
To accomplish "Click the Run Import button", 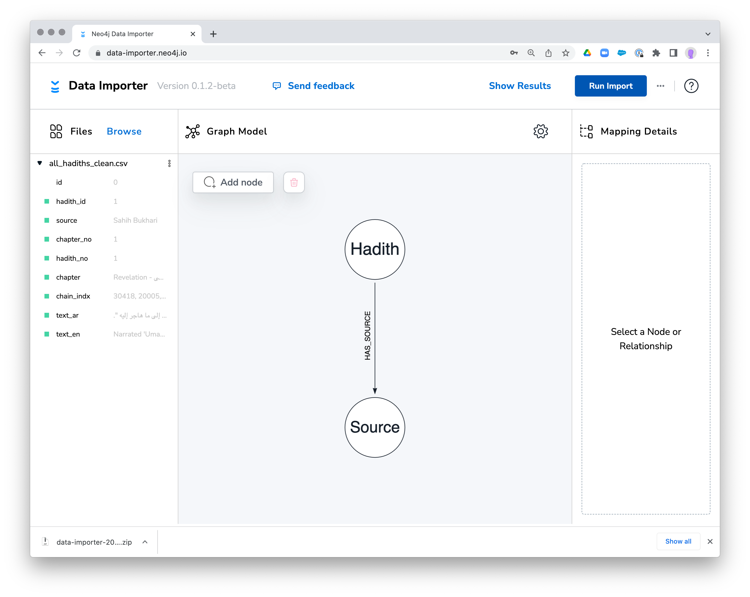I will (610, 86).
